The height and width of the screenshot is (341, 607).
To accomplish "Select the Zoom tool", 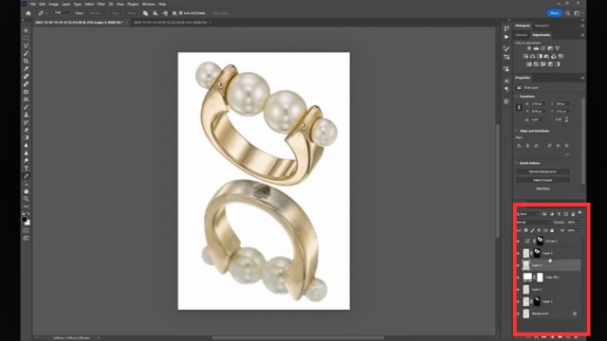I will click(26, 199).
